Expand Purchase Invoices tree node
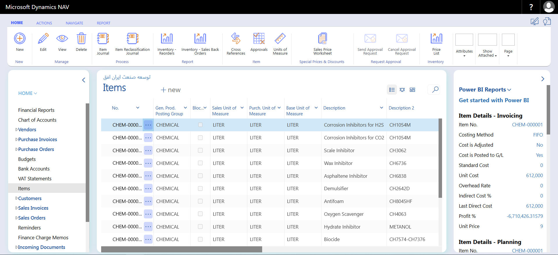Screen dimensions: 558x255 pyautogui.click(x=17, y=139)
